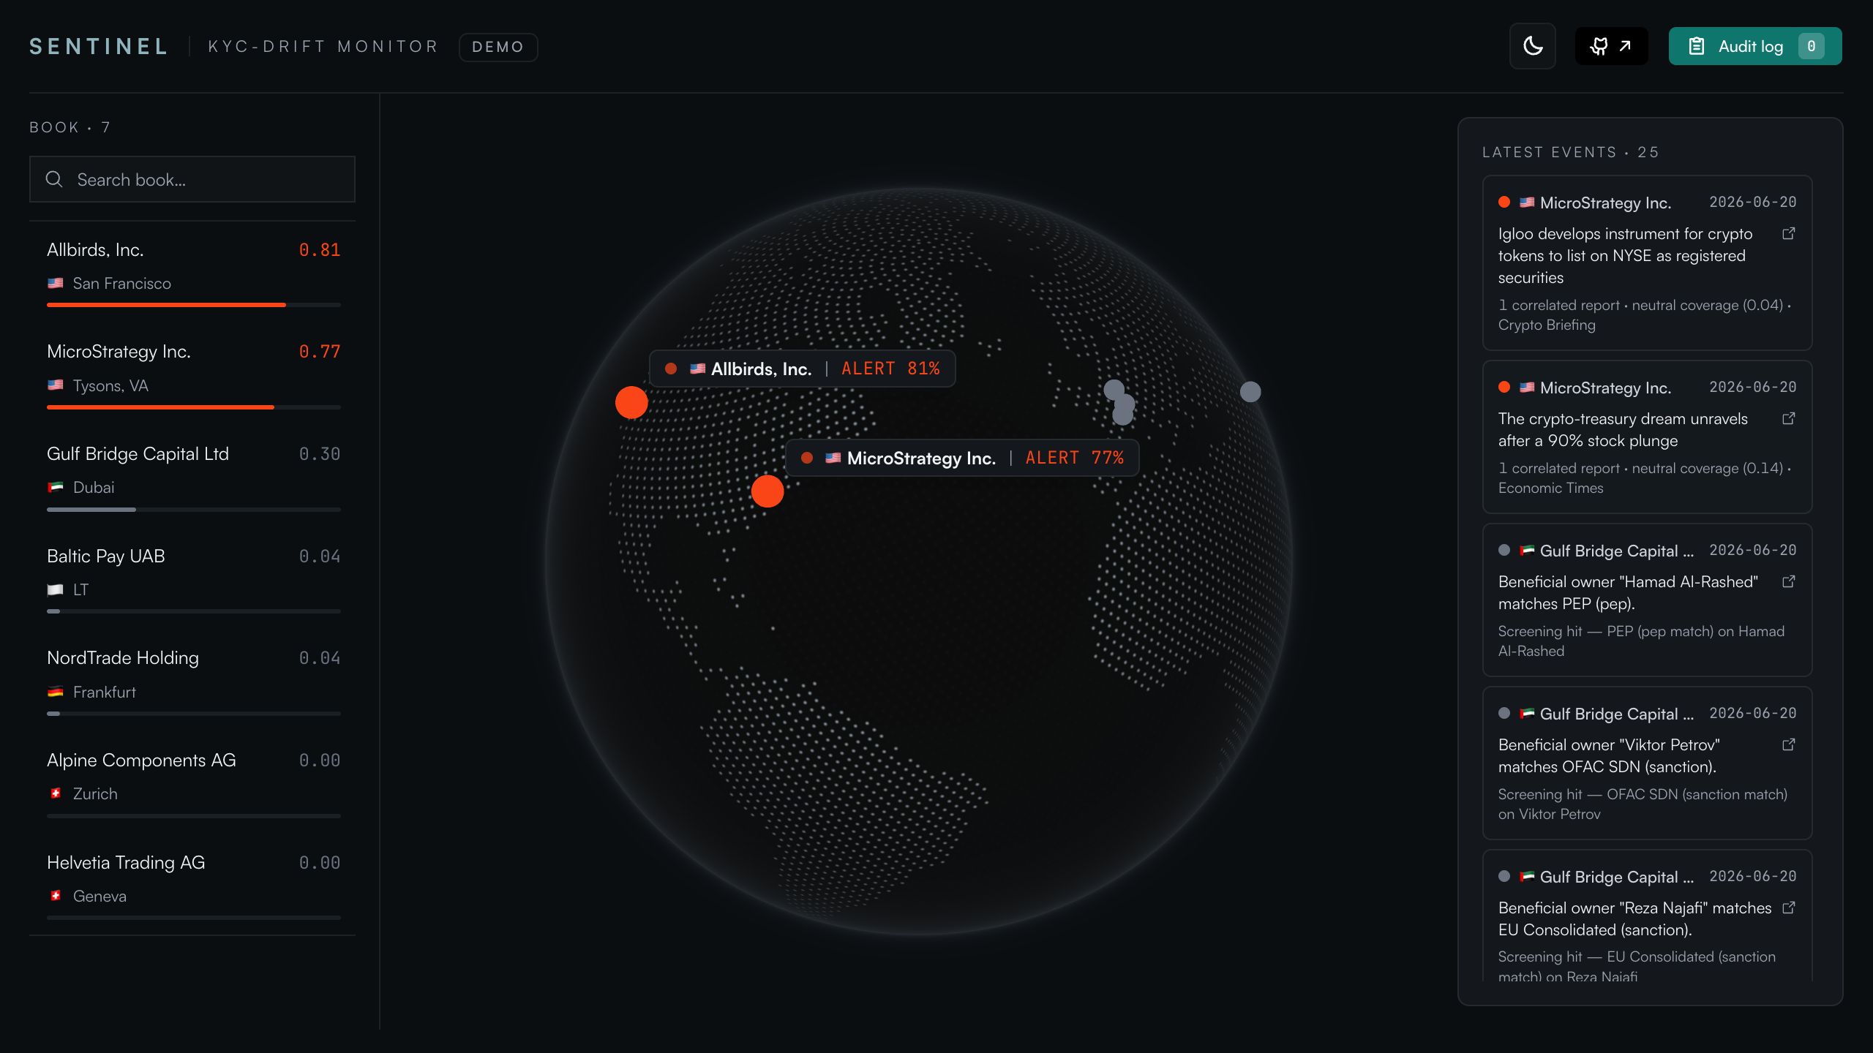Open external link for Igloo crypto tokens event

1788,234
